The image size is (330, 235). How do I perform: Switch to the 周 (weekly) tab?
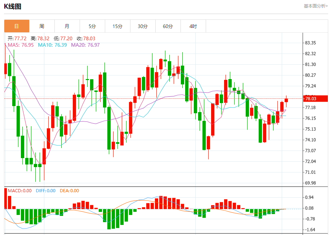click(x=42, y=26)
